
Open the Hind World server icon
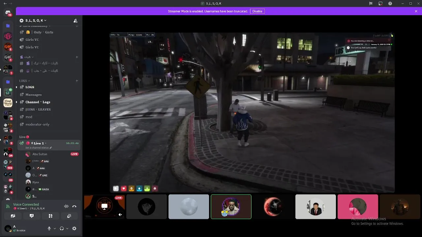click(8, 103)
